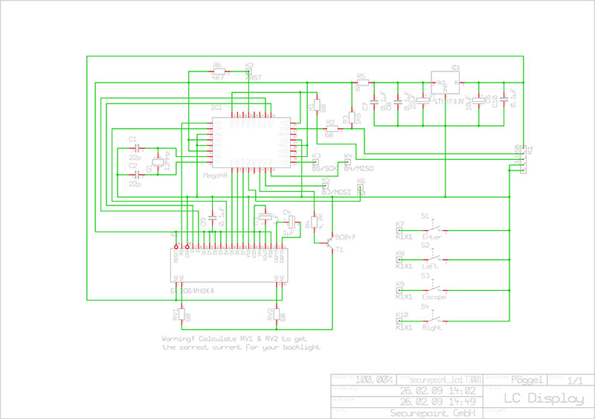Image resolution: width=595 pixels, height=419 pixels.
Task: Click the backlight current warning text
Action: tap(241, 343)
